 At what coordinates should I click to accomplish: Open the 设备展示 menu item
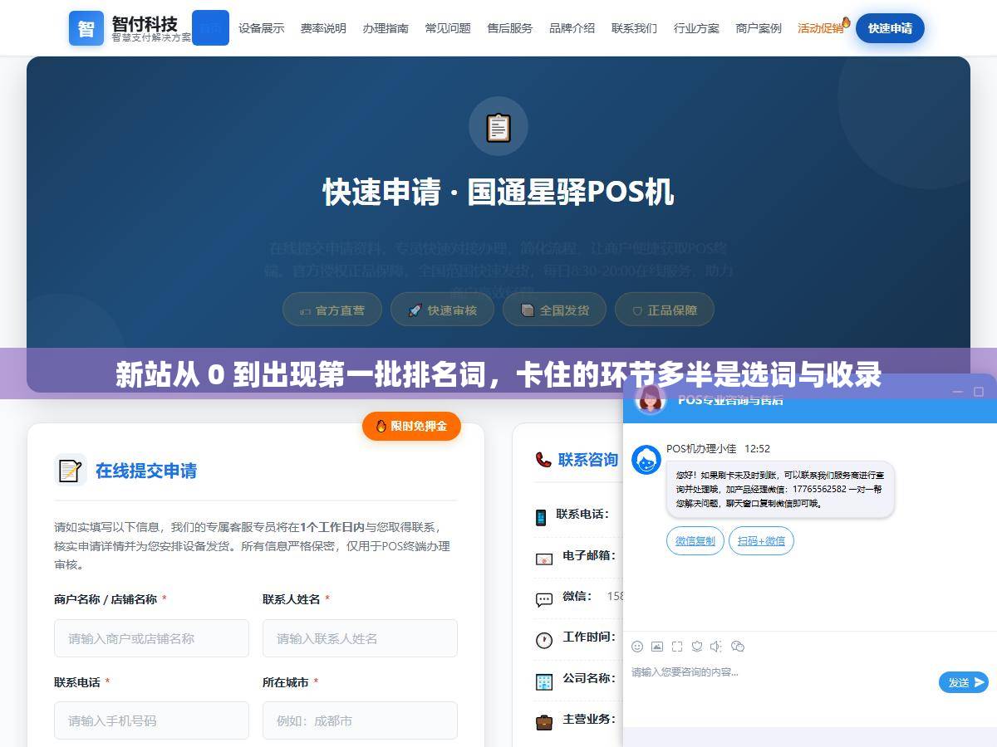261,28
